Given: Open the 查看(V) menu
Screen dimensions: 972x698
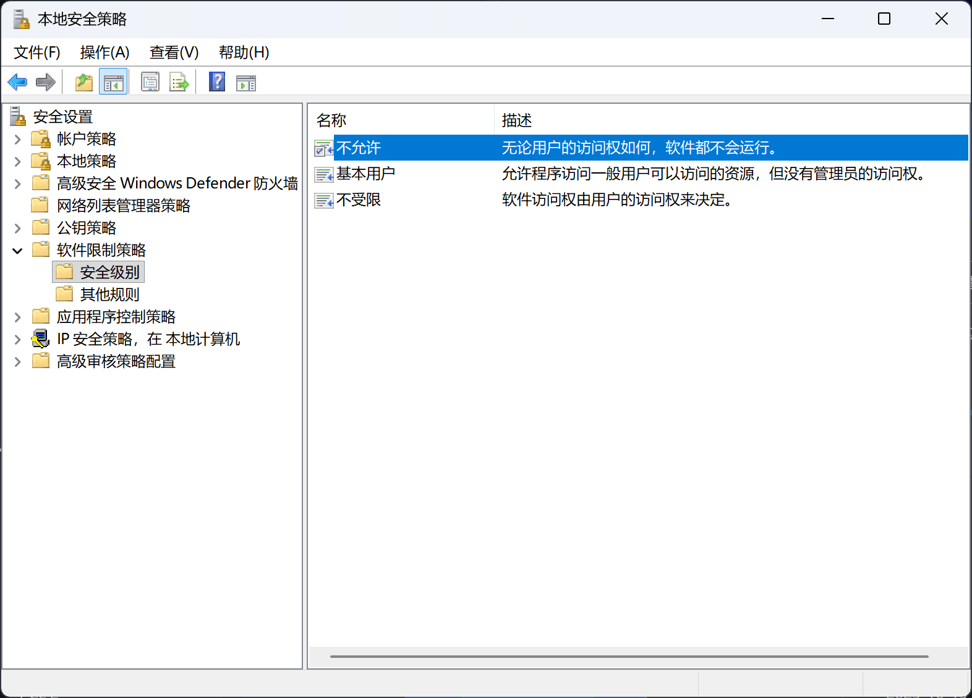Looking at the screenshot, I should (x=174, y=53).
